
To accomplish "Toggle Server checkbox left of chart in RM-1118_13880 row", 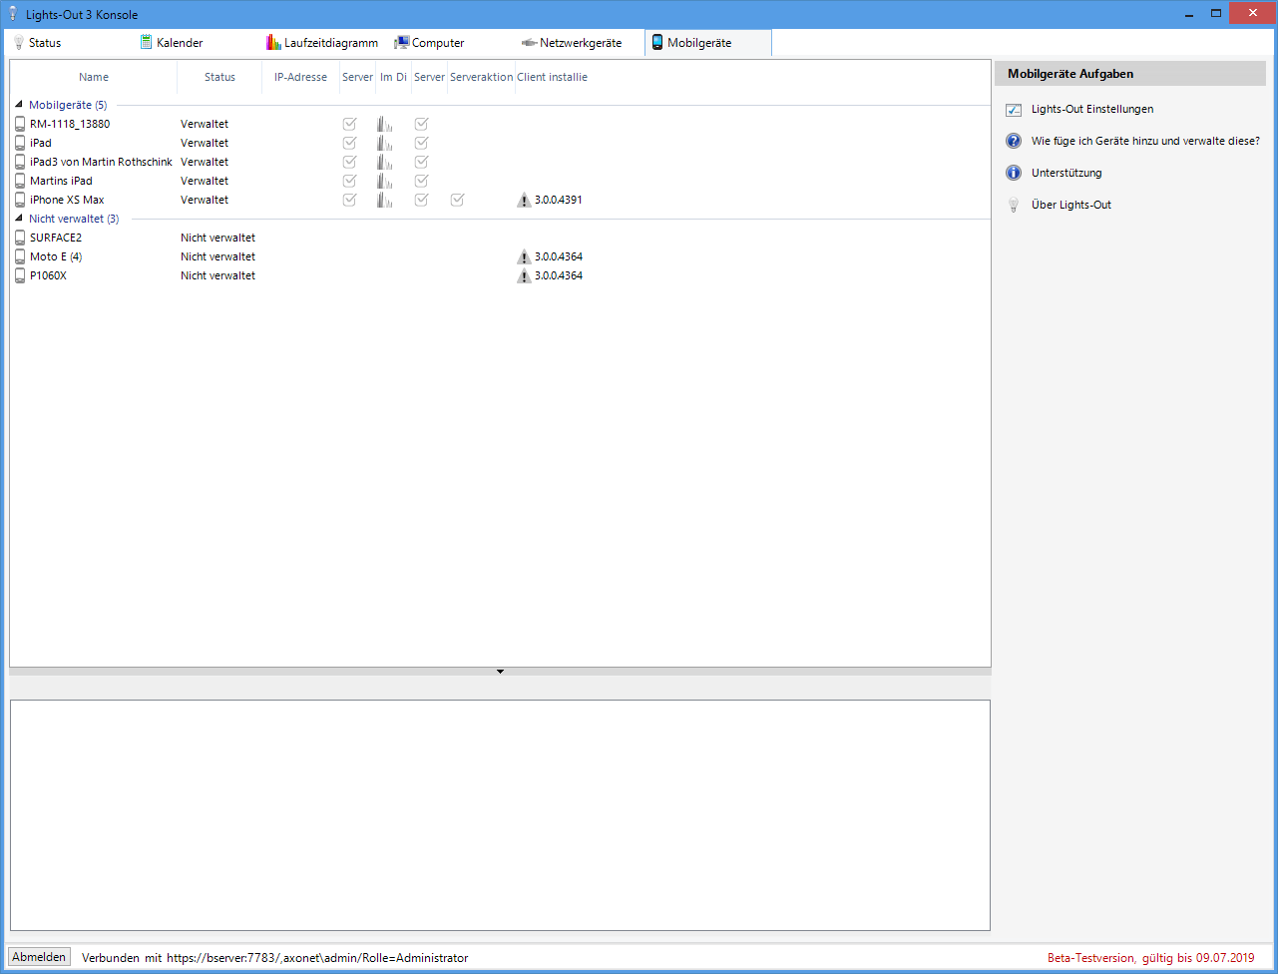I will (x=349, y=124).
